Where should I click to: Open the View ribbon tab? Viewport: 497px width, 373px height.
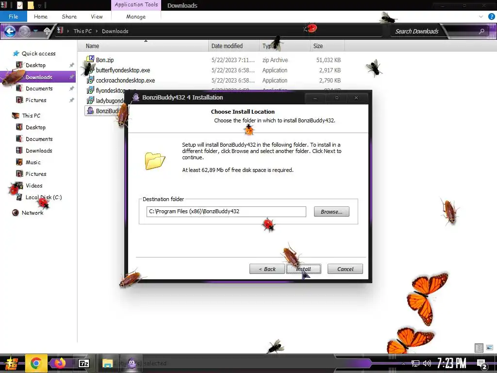pyautogui.click(x=97, y=17)
